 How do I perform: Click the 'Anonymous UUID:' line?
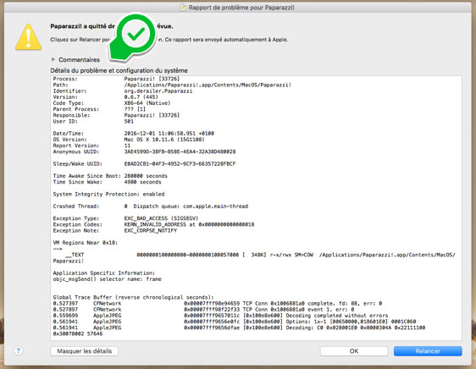tap(144, 151)
